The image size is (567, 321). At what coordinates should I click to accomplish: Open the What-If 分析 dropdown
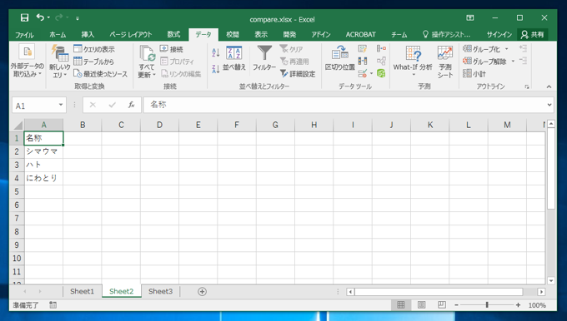click(413, 62)
